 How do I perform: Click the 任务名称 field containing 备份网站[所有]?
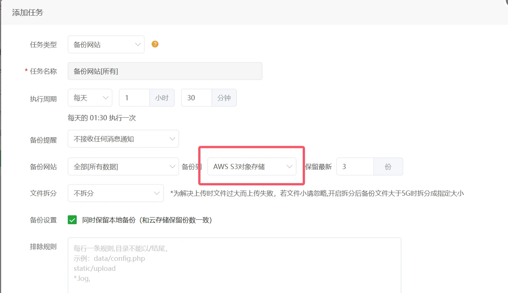[165, 71]
